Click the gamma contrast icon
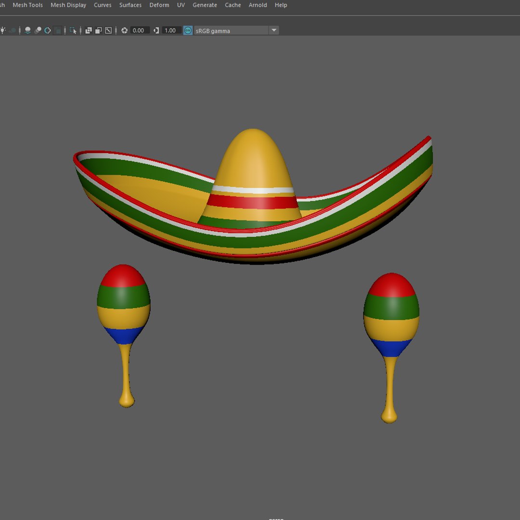 pos(156,30)
